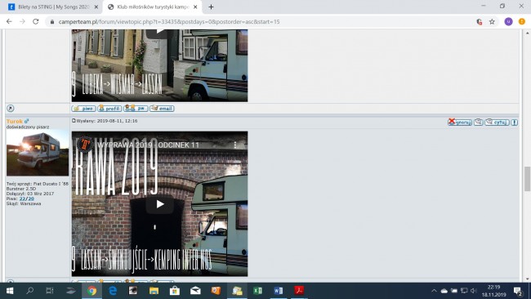Viewport: 531px width, 299px height.
Task: Open the 'profil' button under the upper post
Action: (x=109, y=109)
